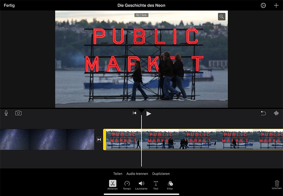Toggle audio waveform display
Image resolution: width=283 pixels, height=196 pixels.
(x=276, y=113)
